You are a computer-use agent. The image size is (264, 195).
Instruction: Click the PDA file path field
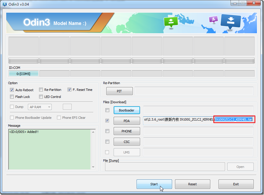(x=198, y=121)
